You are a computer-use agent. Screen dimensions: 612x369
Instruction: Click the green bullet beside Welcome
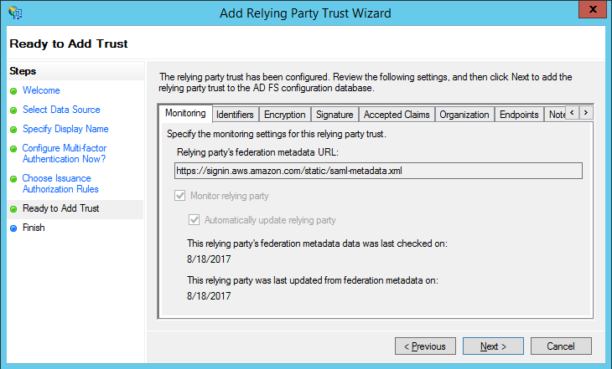(13, 91)
